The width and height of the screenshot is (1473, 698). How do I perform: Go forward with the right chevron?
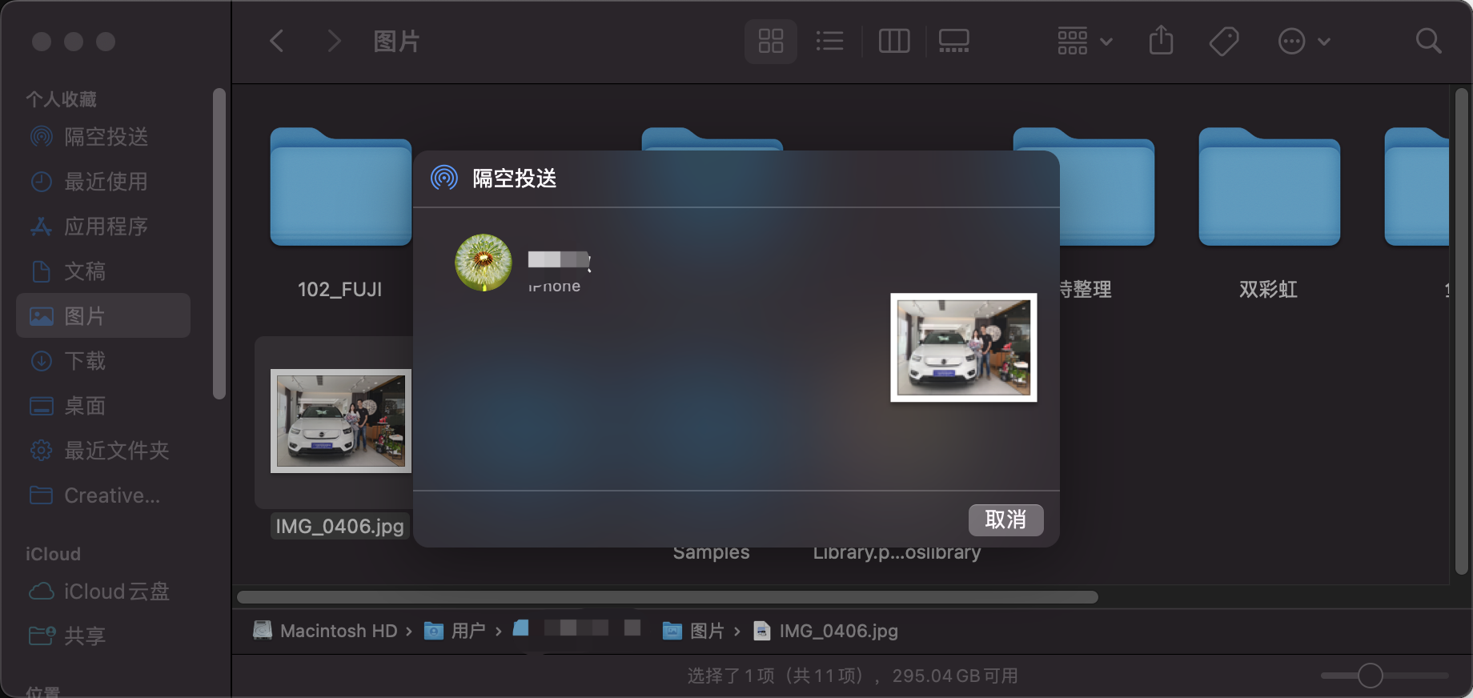(x=334, y=41)
